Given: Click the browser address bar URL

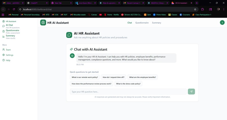Looking at the screenshot, I should [37, 9].
